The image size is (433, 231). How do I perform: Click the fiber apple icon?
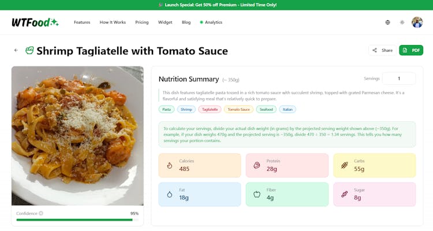tap(257, 195)
